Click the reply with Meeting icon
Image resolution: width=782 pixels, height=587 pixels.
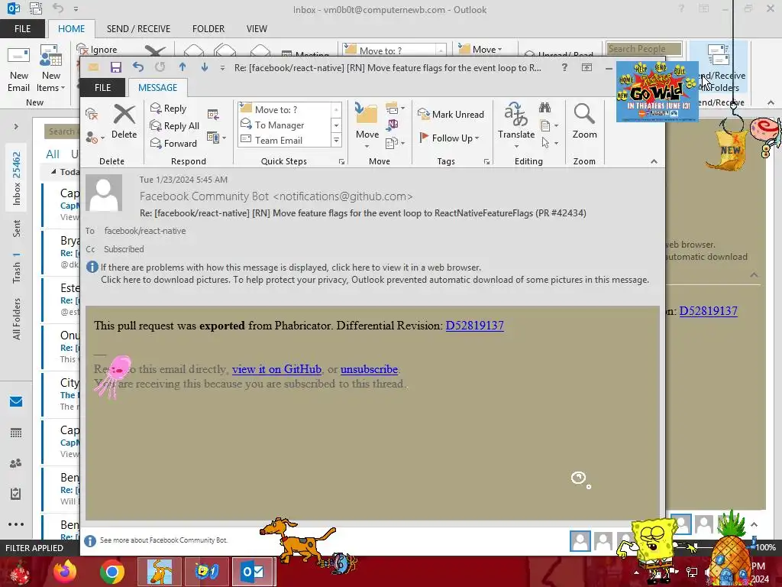pos(213,115)
